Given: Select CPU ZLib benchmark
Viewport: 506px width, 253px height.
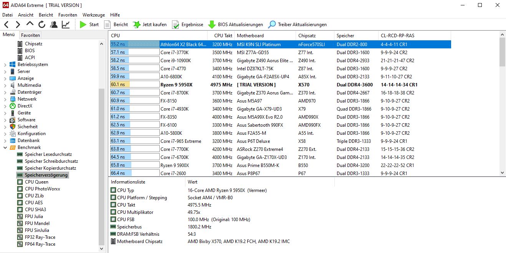Looking at the screenshot, I should click(34, 196).
